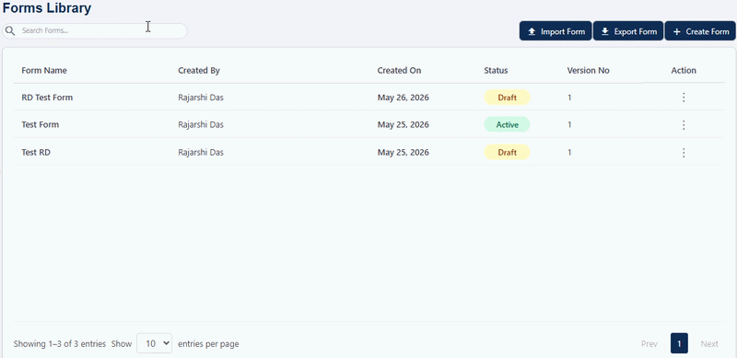
Task: Sort by Form Name column header
Action: pos(44,71)
